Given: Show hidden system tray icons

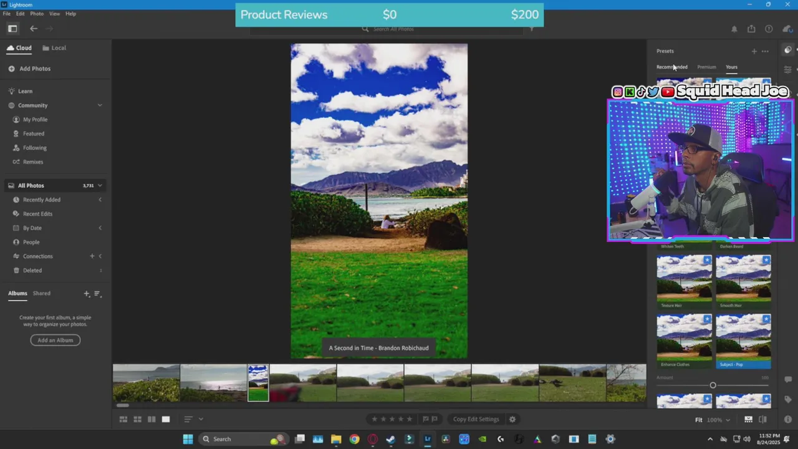Looking at the screenshot, I should (x=710, y=439).
